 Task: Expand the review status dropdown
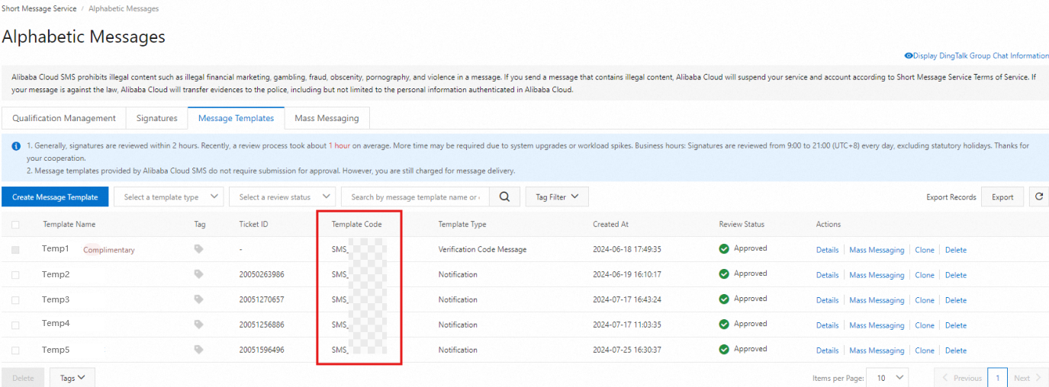pyautogui.click(x=282, y=197)
